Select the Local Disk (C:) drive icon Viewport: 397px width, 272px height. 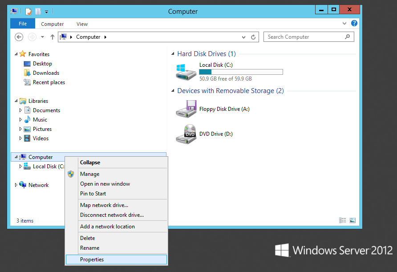pyautogui.click(x=186, y=72)
